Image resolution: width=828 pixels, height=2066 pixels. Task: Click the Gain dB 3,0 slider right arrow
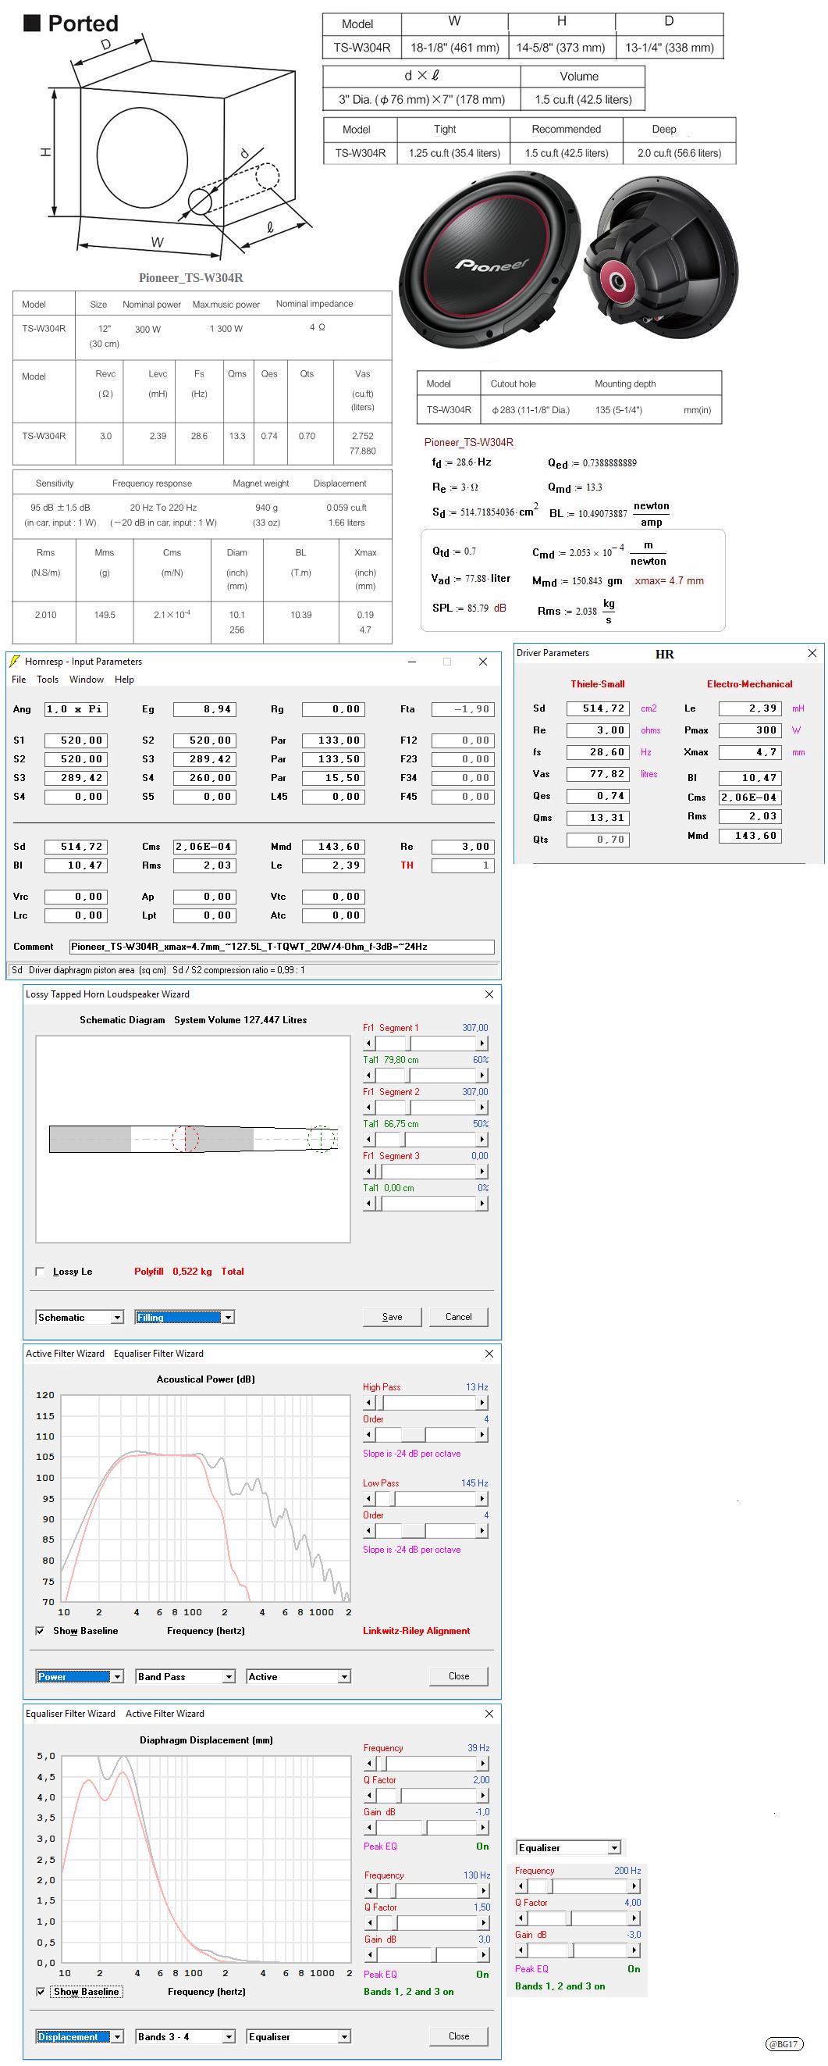483,1955
